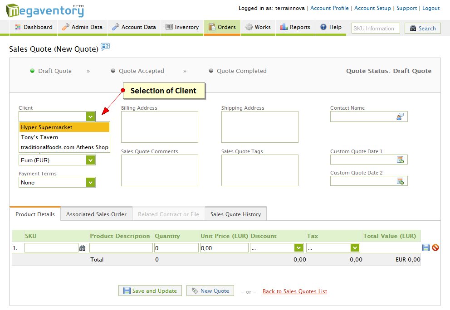Viewport: 450px width, 310px height.
Task: Open the Tax dropdown in row 1
Action: (x=355, y=248)
